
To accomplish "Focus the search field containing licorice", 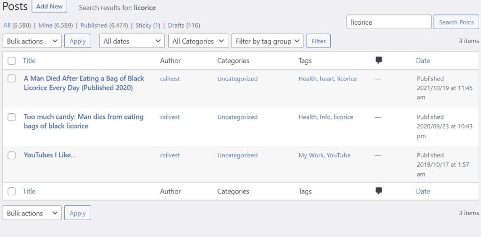I will (388, 22).
